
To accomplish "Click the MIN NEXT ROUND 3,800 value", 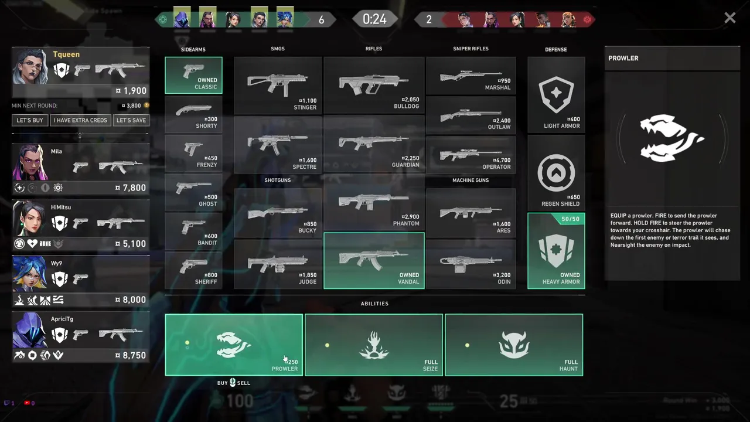I will pyautogui.click(x=131, y=105).
